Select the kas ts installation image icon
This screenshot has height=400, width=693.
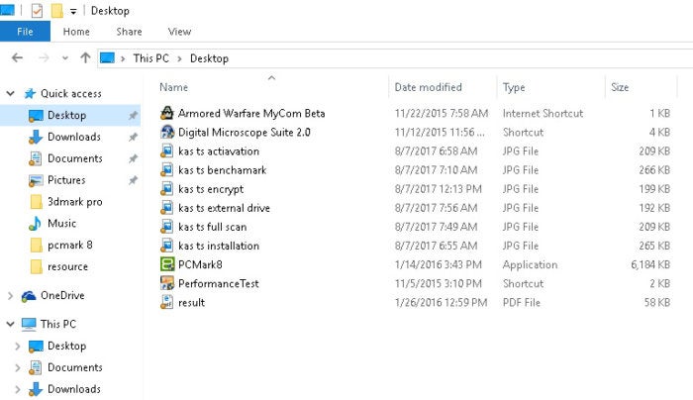pos(167,246)
